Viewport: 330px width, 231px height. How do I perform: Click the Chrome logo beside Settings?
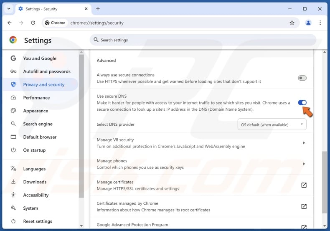tap(13, 40)
